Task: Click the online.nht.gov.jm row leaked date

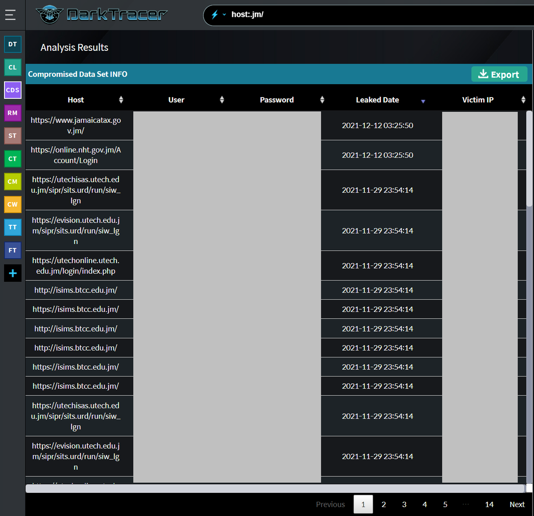Action: [x=377, y=155]
